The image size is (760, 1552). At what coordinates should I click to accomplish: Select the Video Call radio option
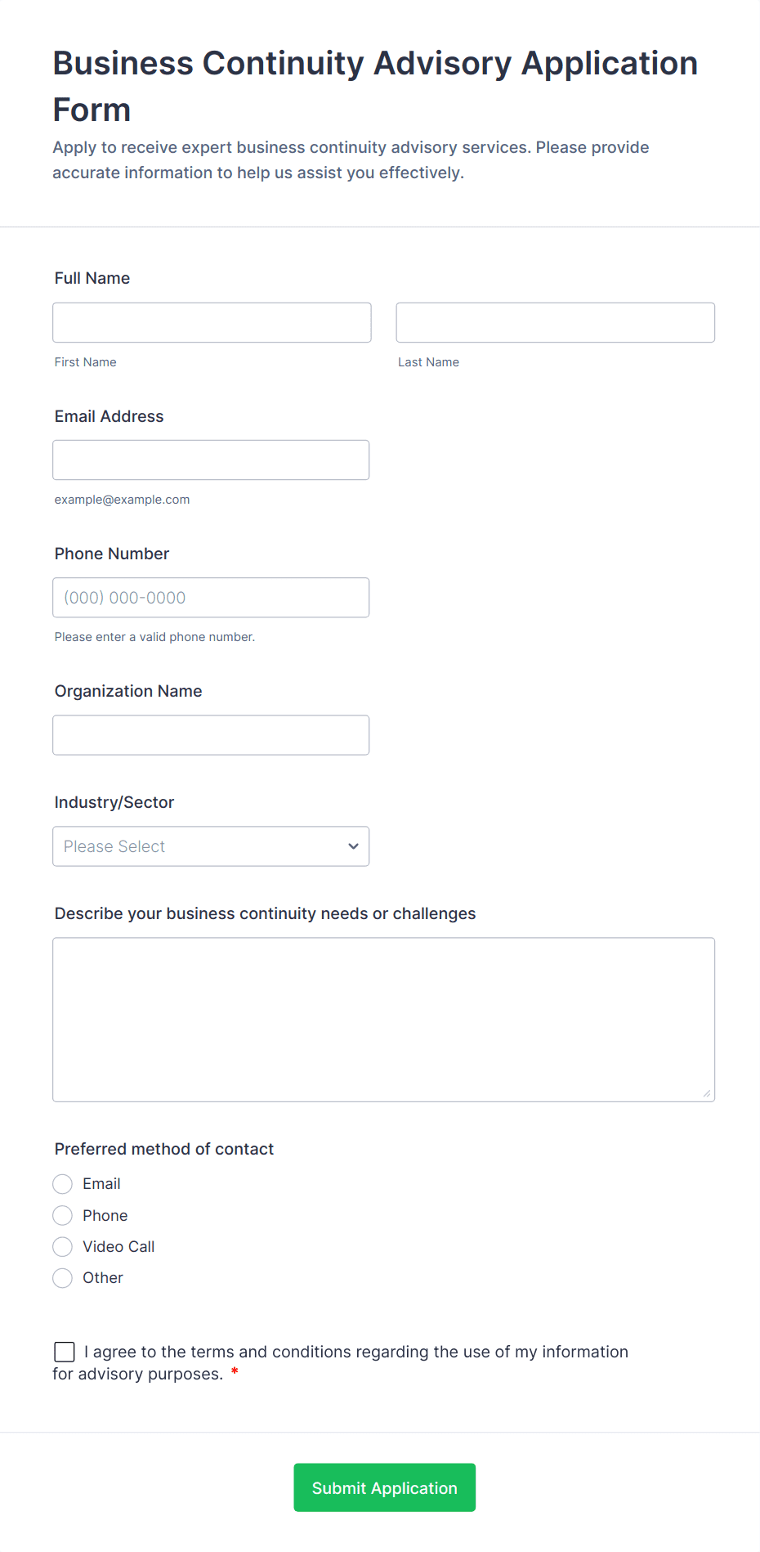tap(63, 1247)
